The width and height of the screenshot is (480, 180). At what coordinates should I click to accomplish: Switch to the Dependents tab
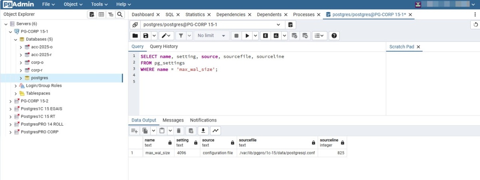click(x=269, y=14)
